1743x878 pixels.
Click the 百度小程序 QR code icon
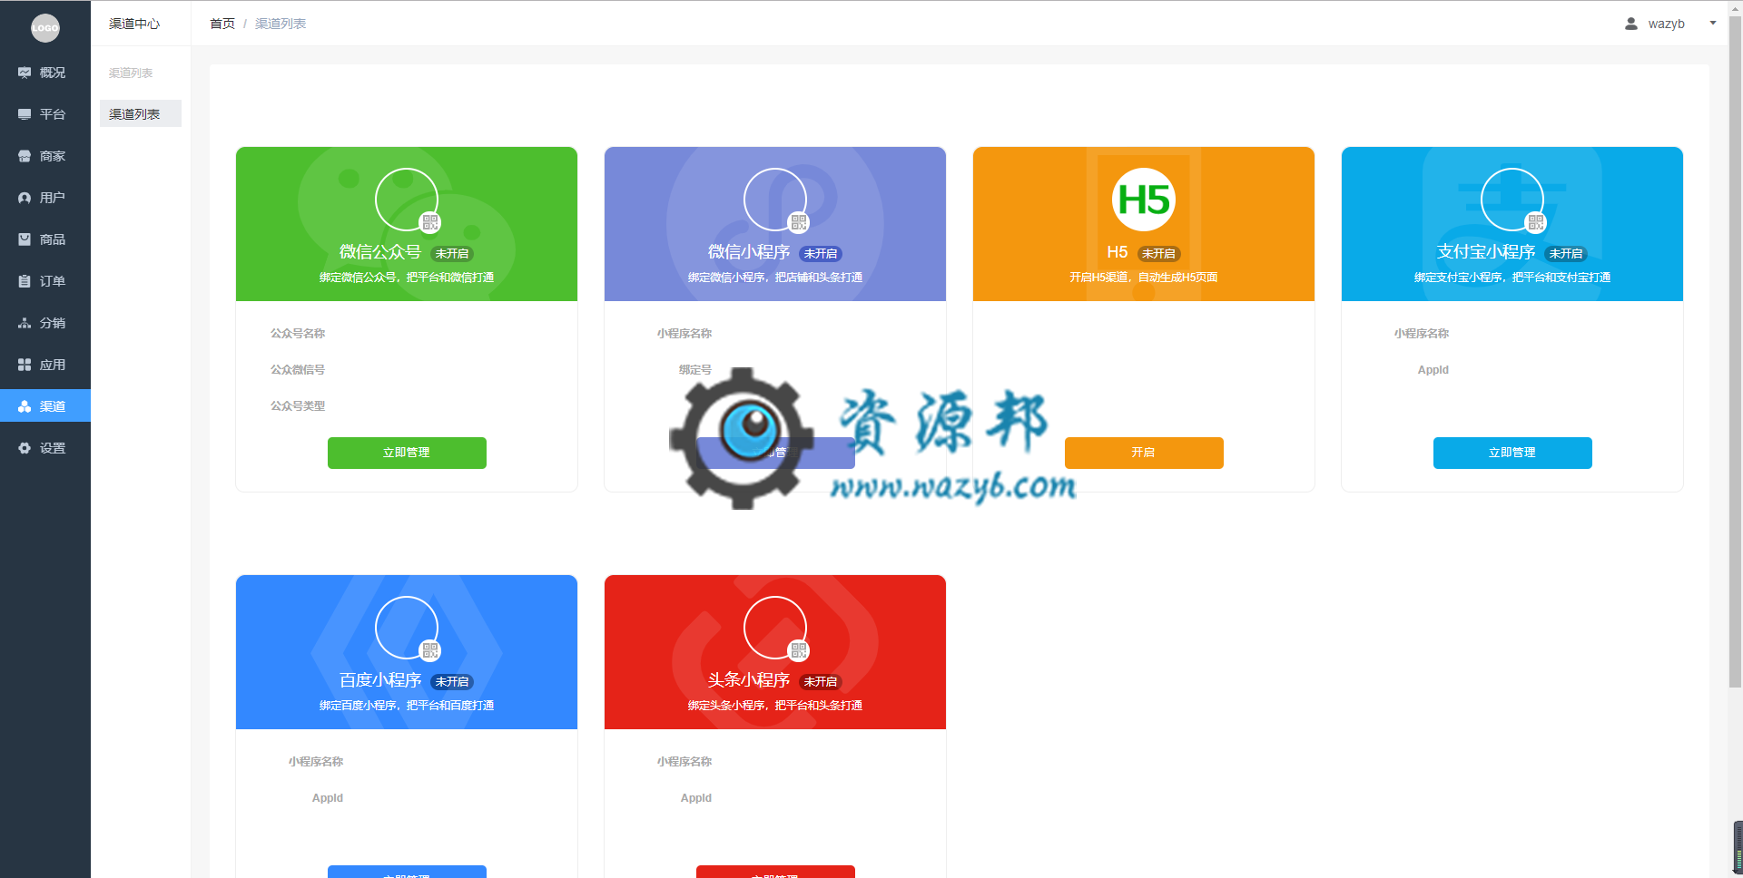click(x=430, y=650)
